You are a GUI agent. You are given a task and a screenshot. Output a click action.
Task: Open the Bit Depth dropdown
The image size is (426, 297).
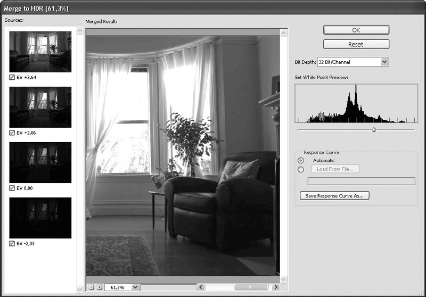384,62
